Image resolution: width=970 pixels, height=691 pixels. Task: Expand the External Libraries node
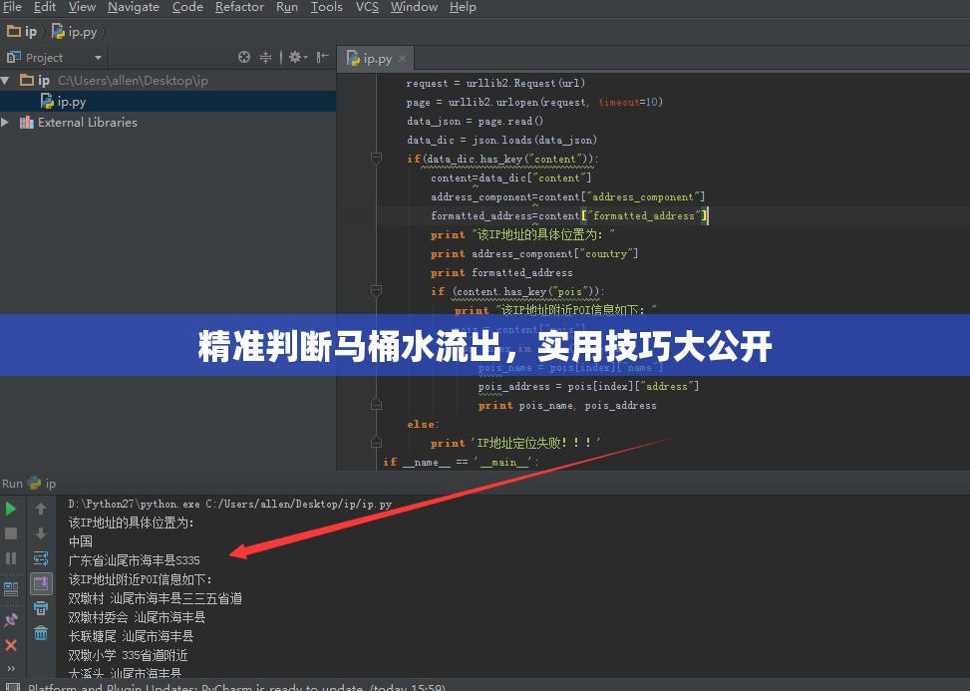click(x=6, y=123)
